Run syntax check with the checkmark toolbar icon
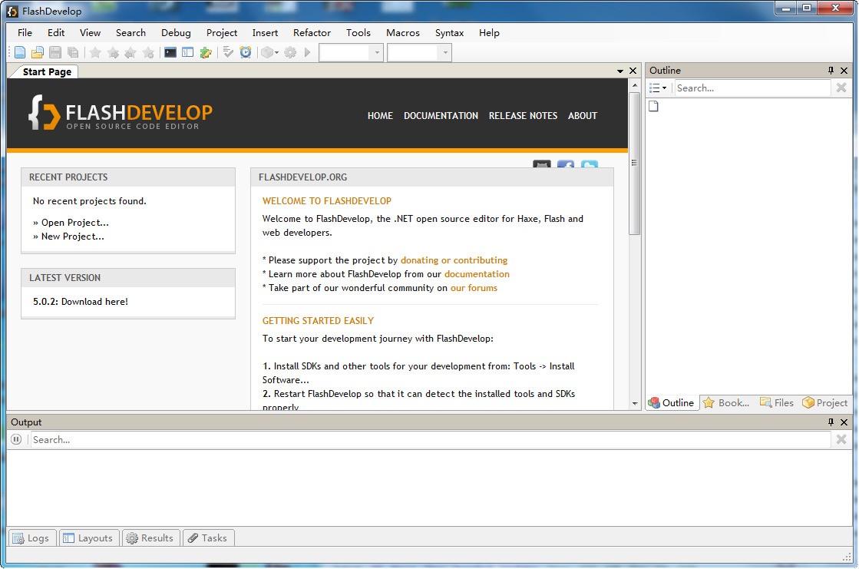Screen dimensions: 859x569 coord(227,52)
